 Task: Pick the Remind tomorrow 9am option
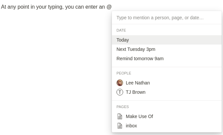click(140, 59)
